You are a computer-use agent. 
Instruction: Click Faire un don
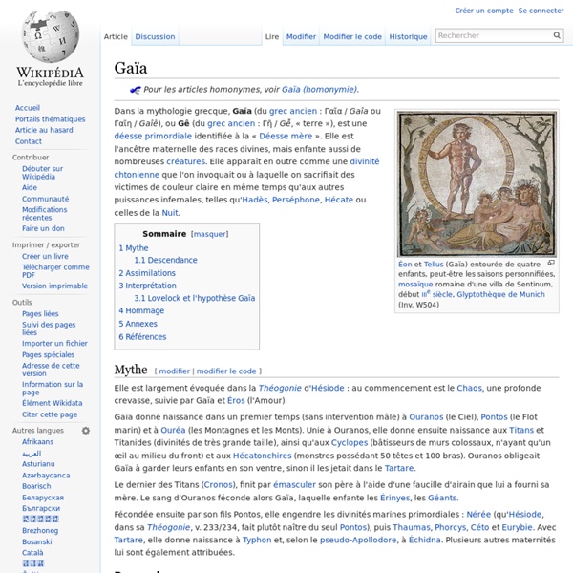coord(43,228)
